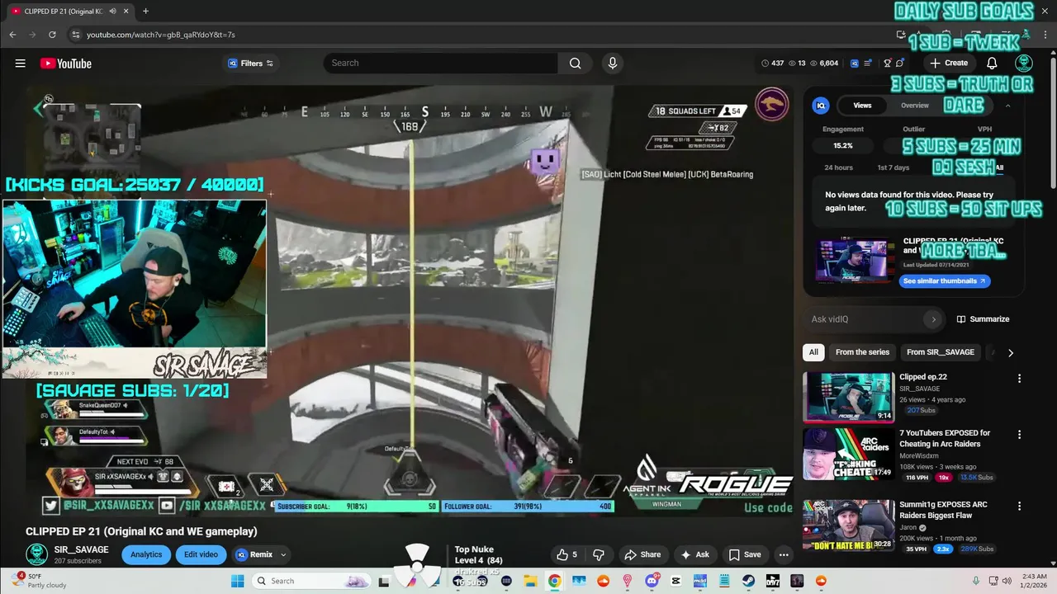Screen dimensions: 1057x594
Task: Click the search magnifier button
Action: click(x=575, y=64)
